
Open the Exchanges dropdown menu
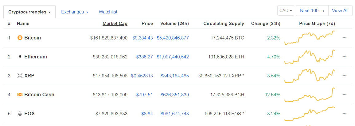point(75,12)
